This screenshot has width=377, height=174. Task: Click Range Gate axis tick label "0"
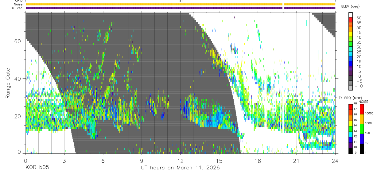[x=19, y=152]
